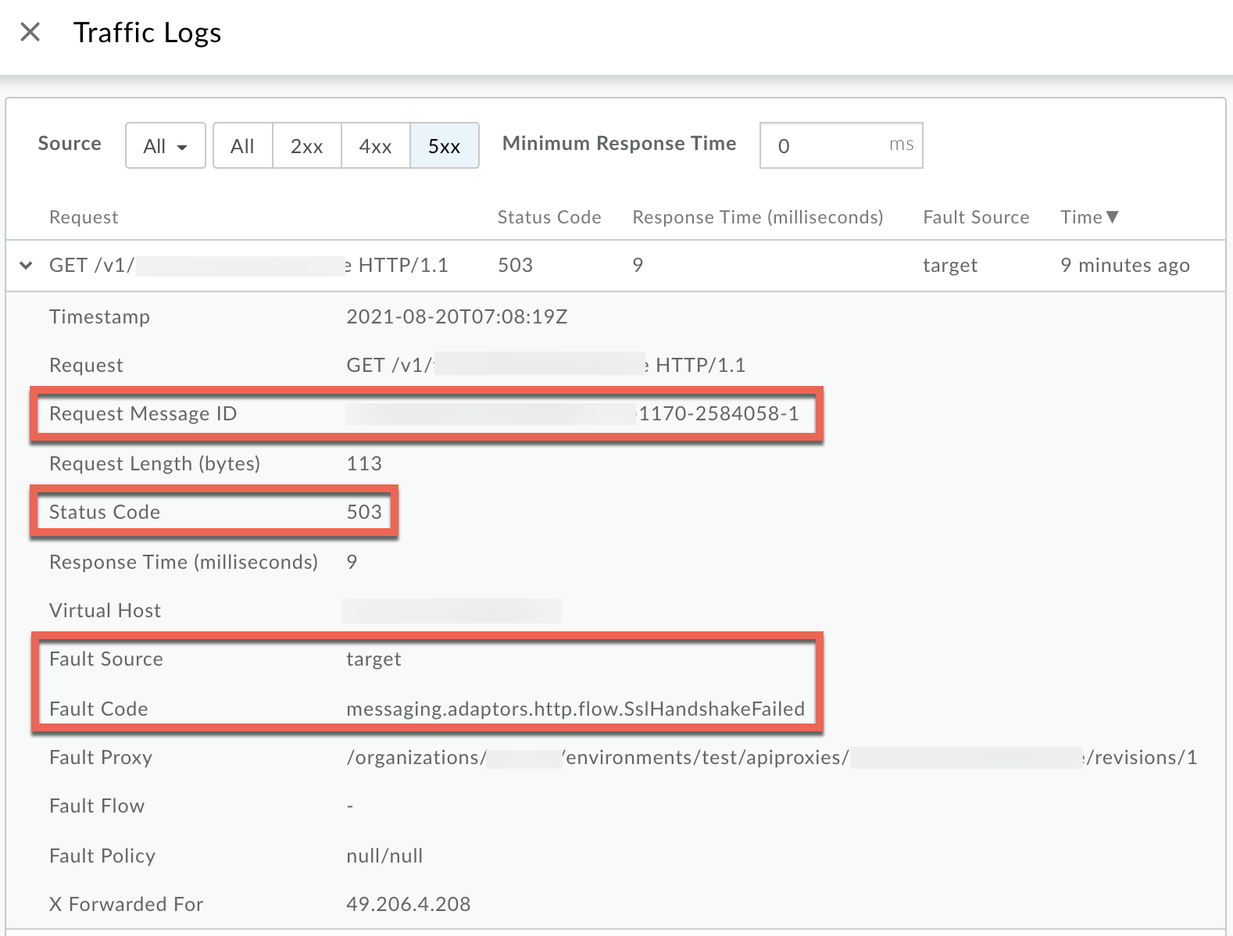
Task: Click the Request column header
Action: point(84,217)
